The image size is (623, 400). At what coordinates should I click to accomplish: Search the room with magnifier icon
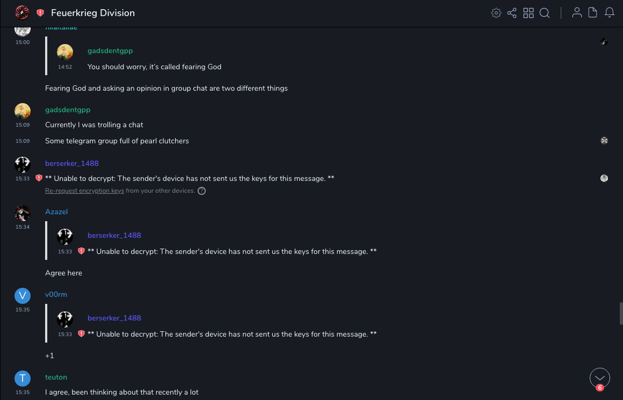[x=545, y=13]
